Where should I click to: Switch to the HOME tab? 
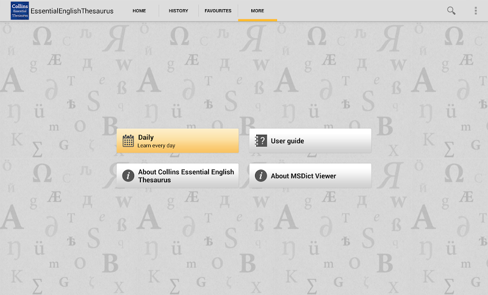click(139, 10)
